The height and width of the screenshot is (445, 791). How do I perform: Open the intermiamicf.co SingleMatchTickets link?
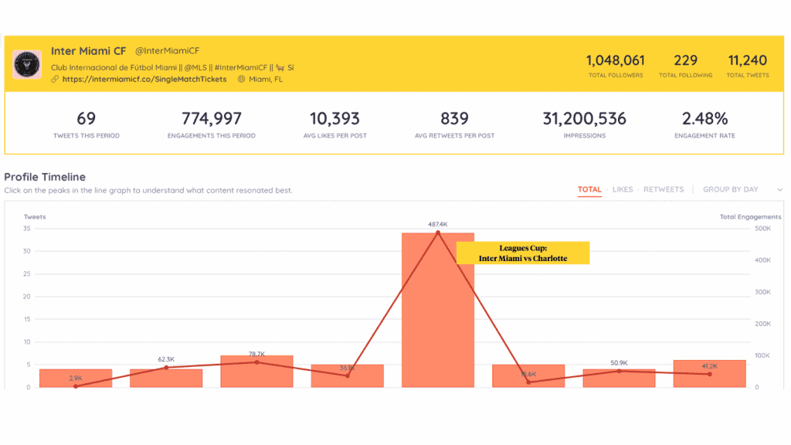coord(144,80)
